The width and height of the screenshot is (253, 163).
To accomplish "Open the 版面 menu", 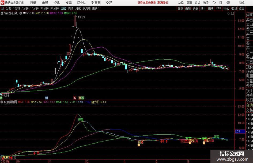I will click(x=189, y=3).
